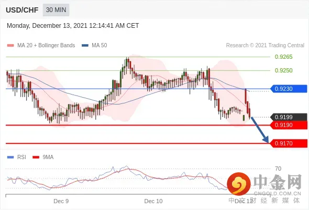Click the 9MA red legend swatch
The image size is (309, 210).
click(36, 157)
